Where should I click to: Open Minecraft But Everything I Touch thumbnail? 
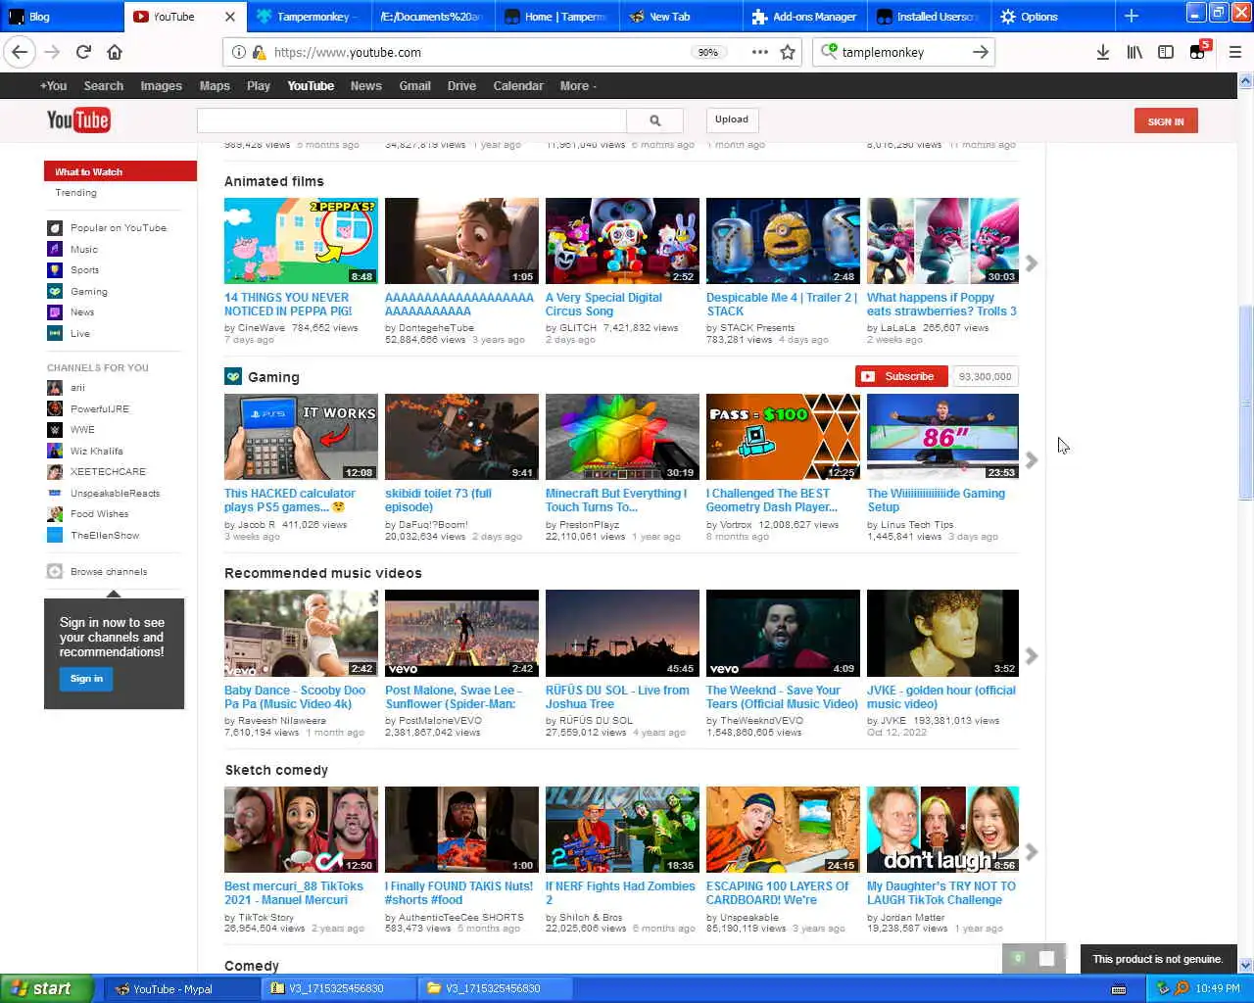click(x=622, y=437)
